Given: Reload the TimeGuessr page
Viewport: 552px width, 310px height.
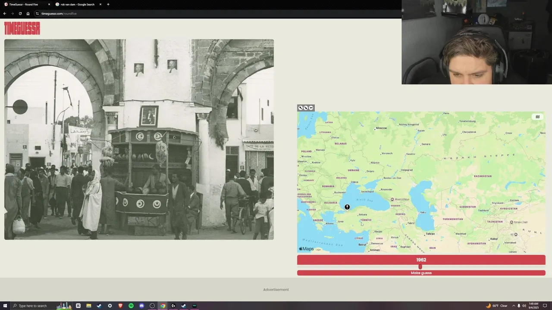Looking at the screenshot, I should [x=20, y=13].
